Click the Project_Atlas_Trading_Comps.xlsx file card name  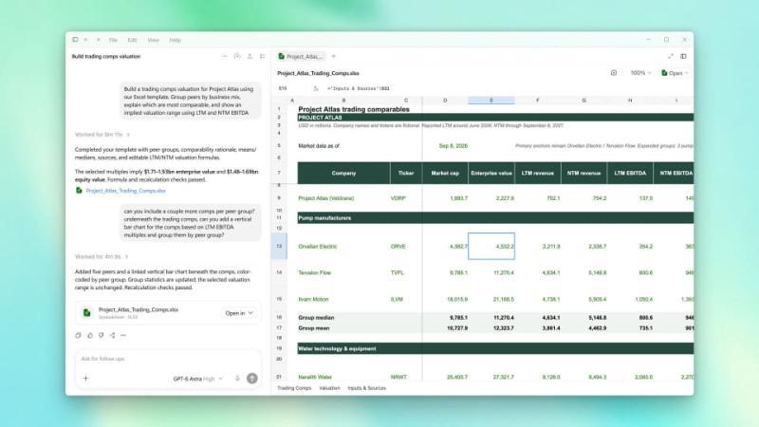pyautogui.click(x=139, y=309)
